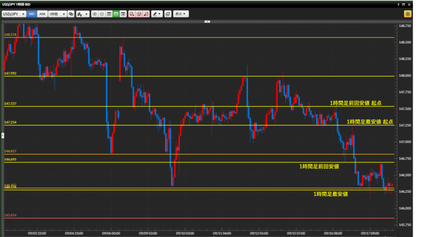Open the candlestick chart type dropdown
438x237 pixels.
point(83,14)
